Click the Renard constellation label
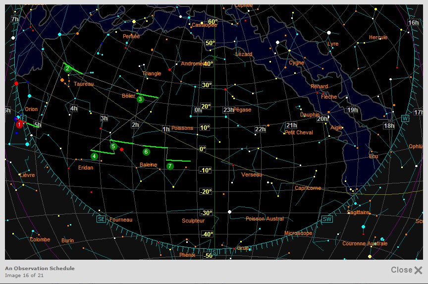428x284 pixels. click(320, 87)
